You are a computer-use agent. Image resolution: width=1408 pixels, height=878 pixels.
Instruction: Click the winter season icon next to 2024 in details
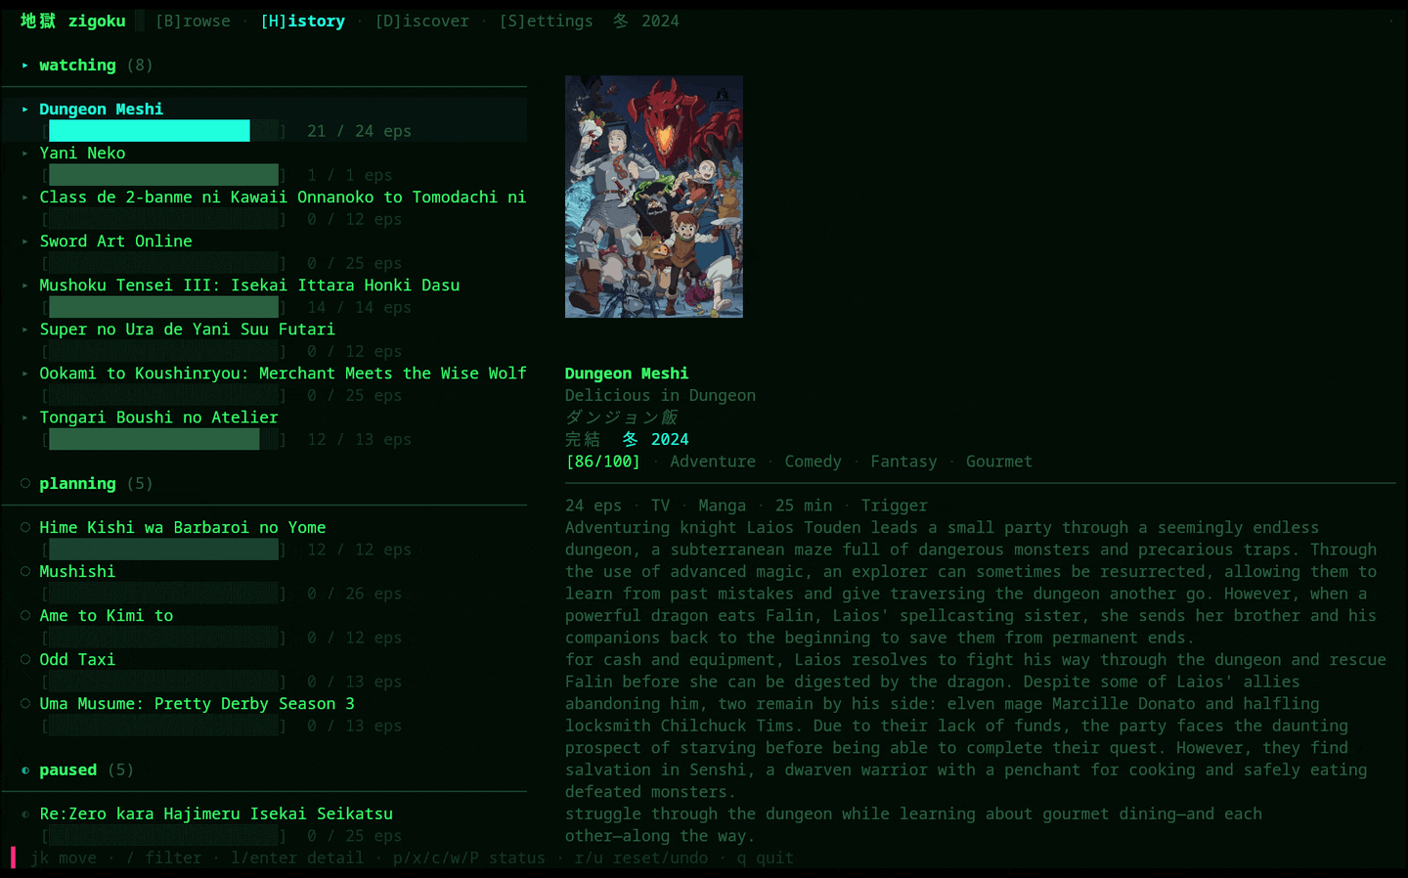(631, 439)
